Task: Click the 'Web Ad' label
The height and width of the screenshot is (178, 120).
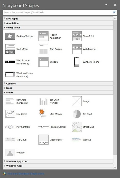Action: click(87, 140)
